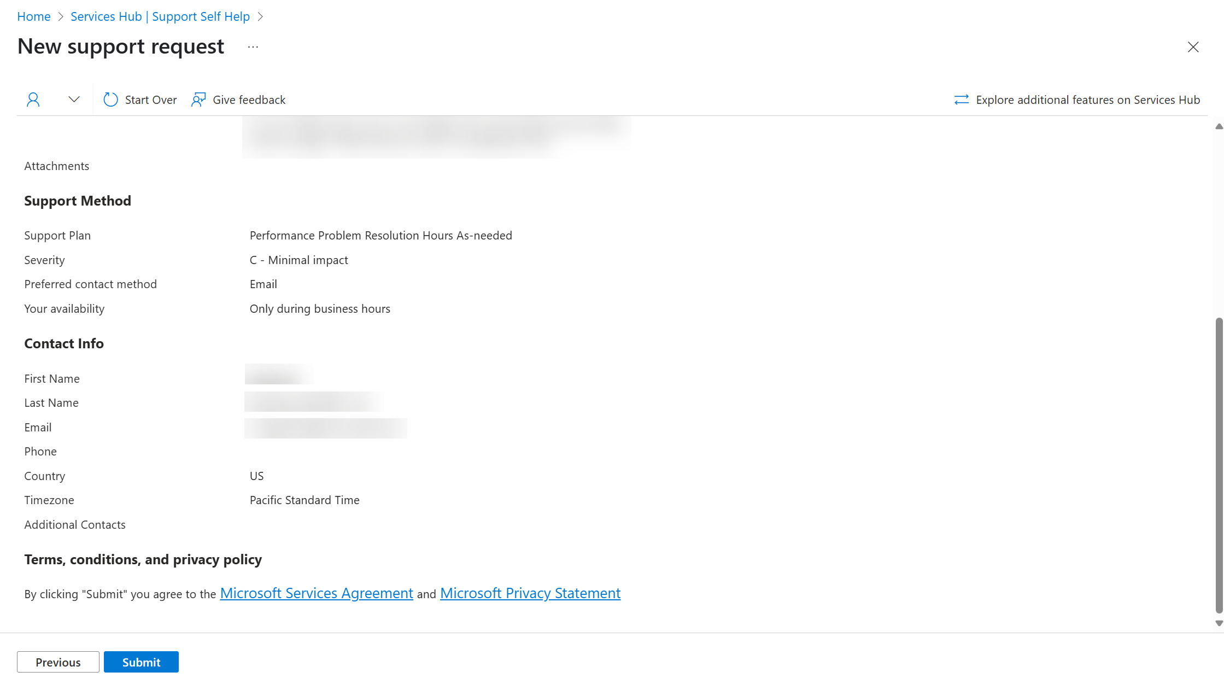The width and height of the screenshot is (1224, 678).
Task: Click the Microsoft Services Agreement link
Action: coord(316,593)
